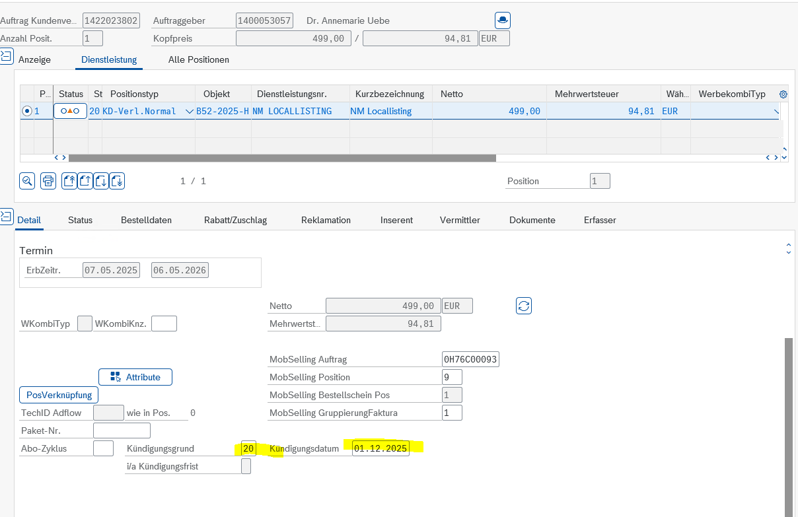Switch to the Alle Positionen tab
Image resolution: width=798 pixels, height=517 pixels.
(x=199, y=59)
